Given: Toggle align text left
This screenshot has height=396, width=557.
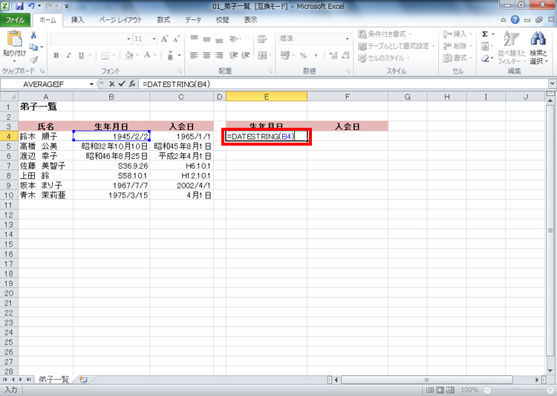Looking at the screenshot, I should [x=194, y=56].
